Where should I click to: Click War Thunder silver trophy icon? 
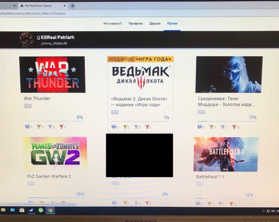tap(50, 127)
